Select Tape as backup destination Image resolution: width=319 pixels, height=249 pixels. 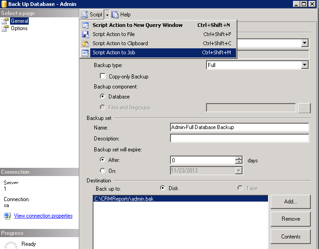[x=240, y=188]
